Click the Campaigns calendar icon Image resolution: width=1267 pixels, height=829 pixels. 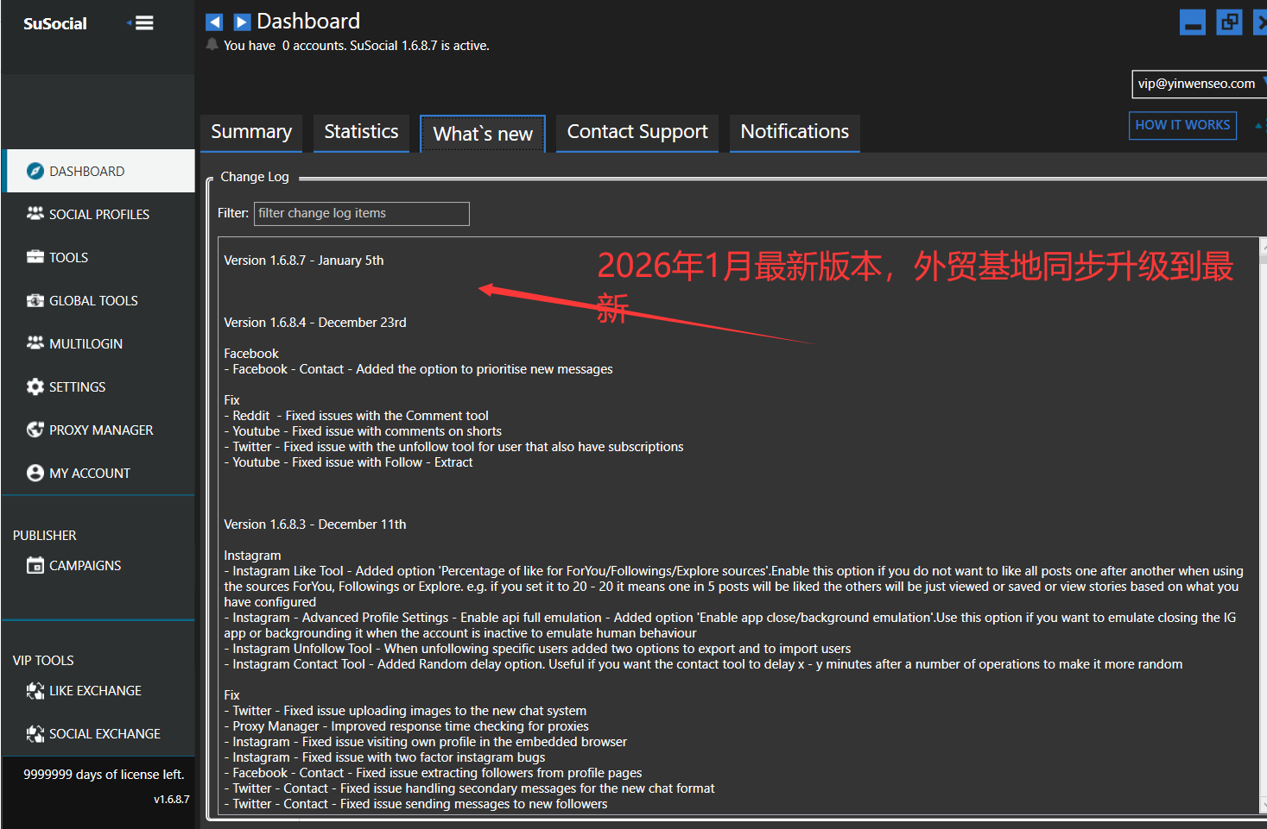click(x=35, y=565)
